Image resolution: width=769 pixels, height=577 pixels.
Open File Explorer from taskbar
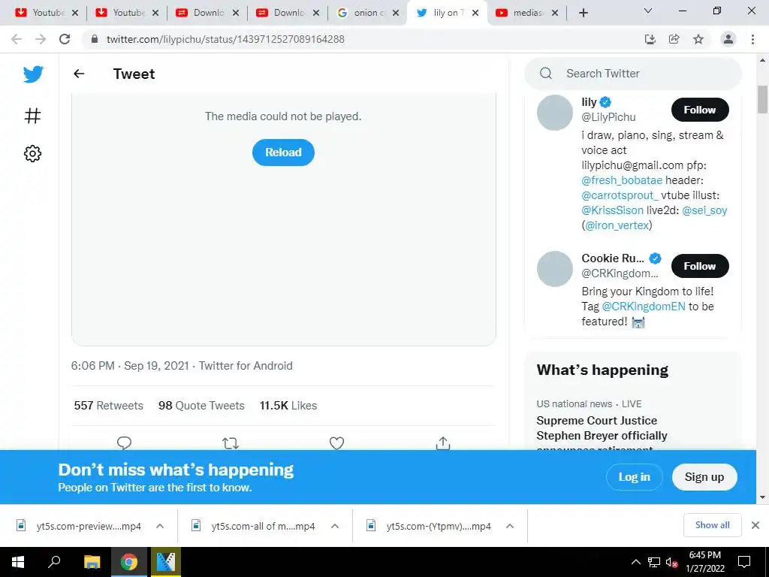(92, 562)
